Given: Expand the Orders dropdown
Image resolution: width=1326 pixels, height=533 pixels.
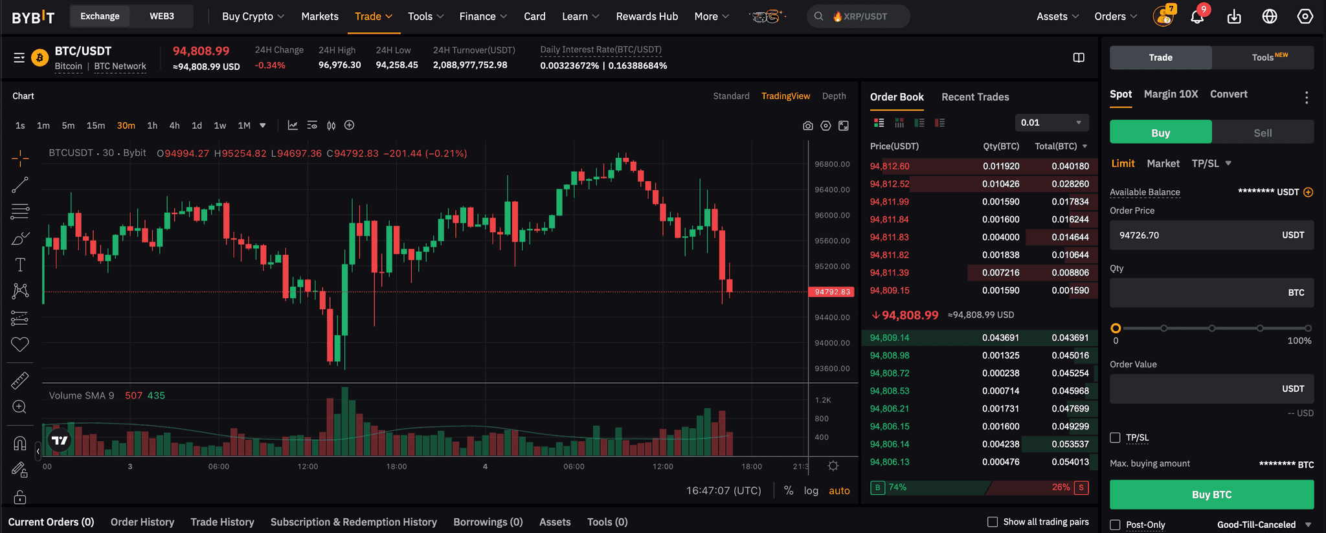Looking at the screenshot, I should 1116,16.
